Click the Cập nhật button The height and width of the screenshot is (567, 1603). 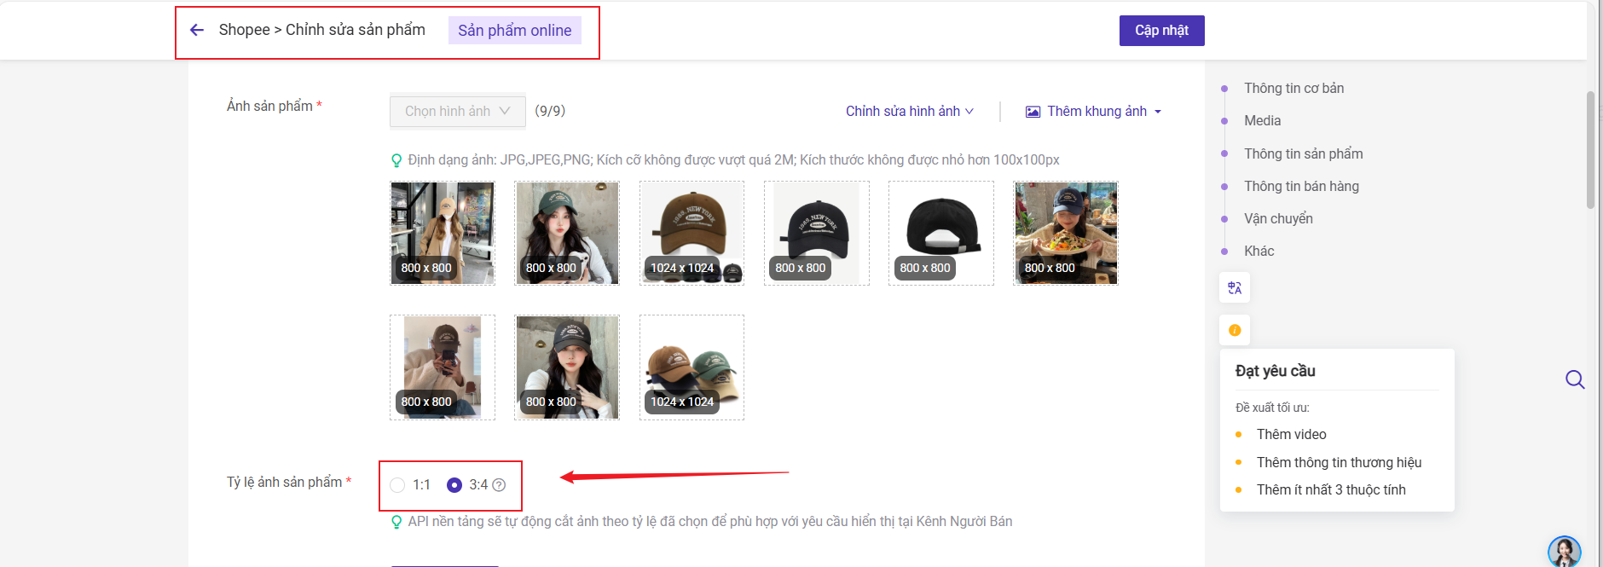point(1161,31)
